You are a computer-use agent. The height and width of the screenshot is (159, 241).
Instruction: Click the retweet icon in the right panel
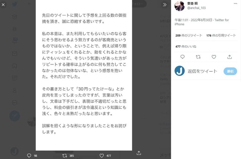pos(198,57)
